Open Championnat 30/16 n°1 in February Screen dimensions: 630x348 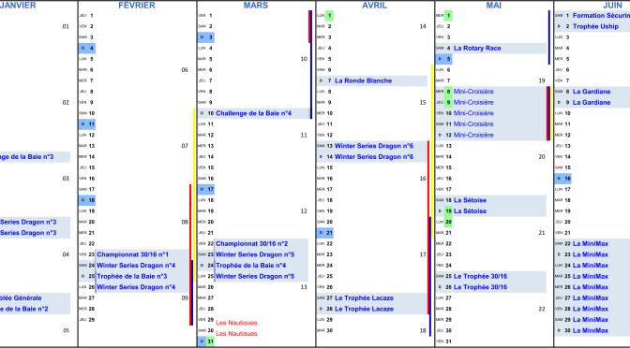(x=132, y=254)
